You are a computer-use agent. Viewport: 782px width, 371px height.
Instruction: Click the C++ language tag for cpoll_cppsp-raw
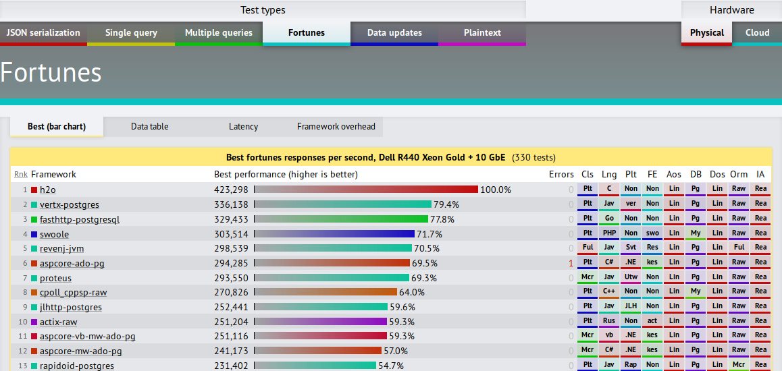tap(609, 292)
